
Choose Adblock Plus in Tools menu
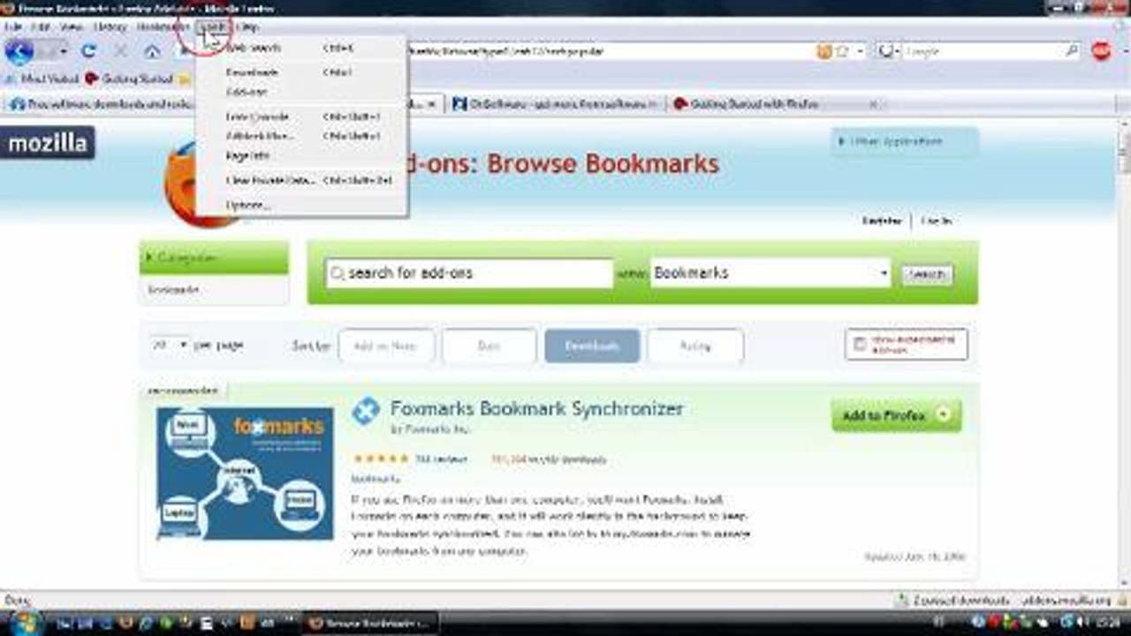(x=301, y=136)
